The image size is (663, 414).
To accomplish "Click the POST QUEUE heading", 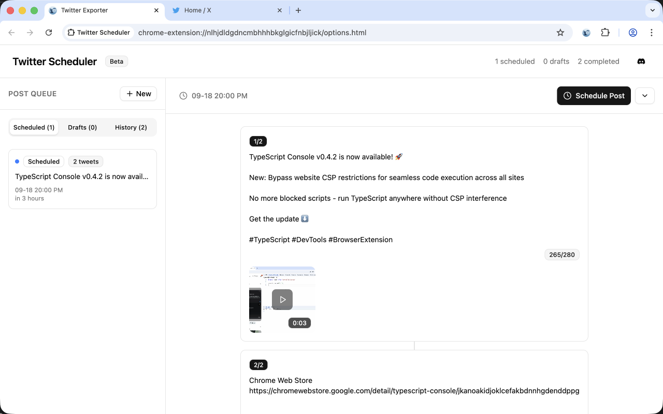I will pyautogui.click(x=33, y=94).
